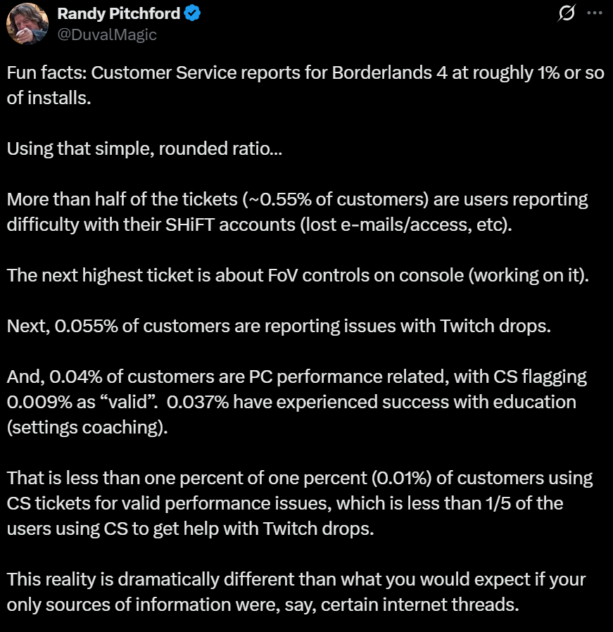
Task: Click the "0.055% of customers" Twitch drops line
Action: point(279,326)
